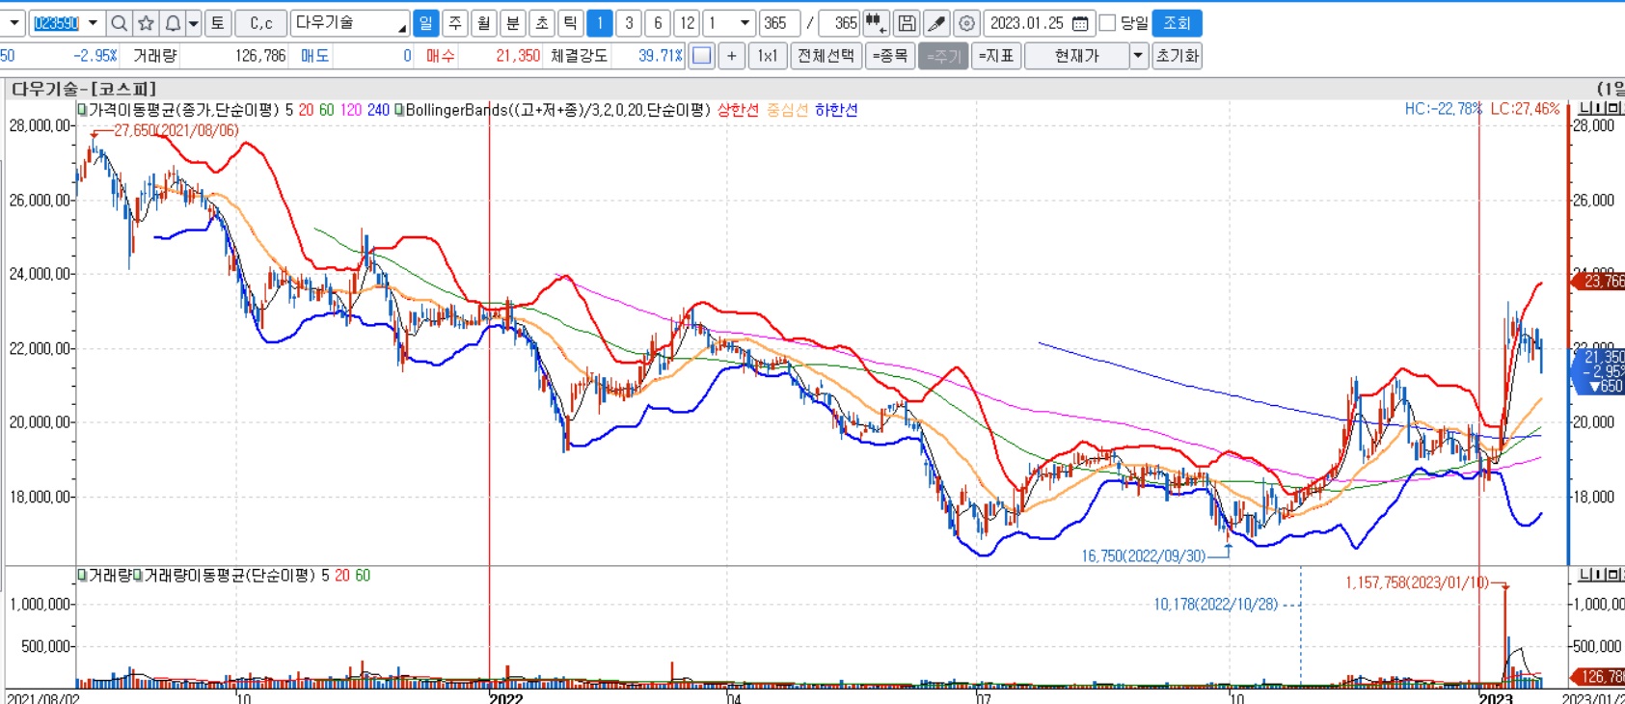
Task: Click the 초기화 reset button
Action: 1177,56
